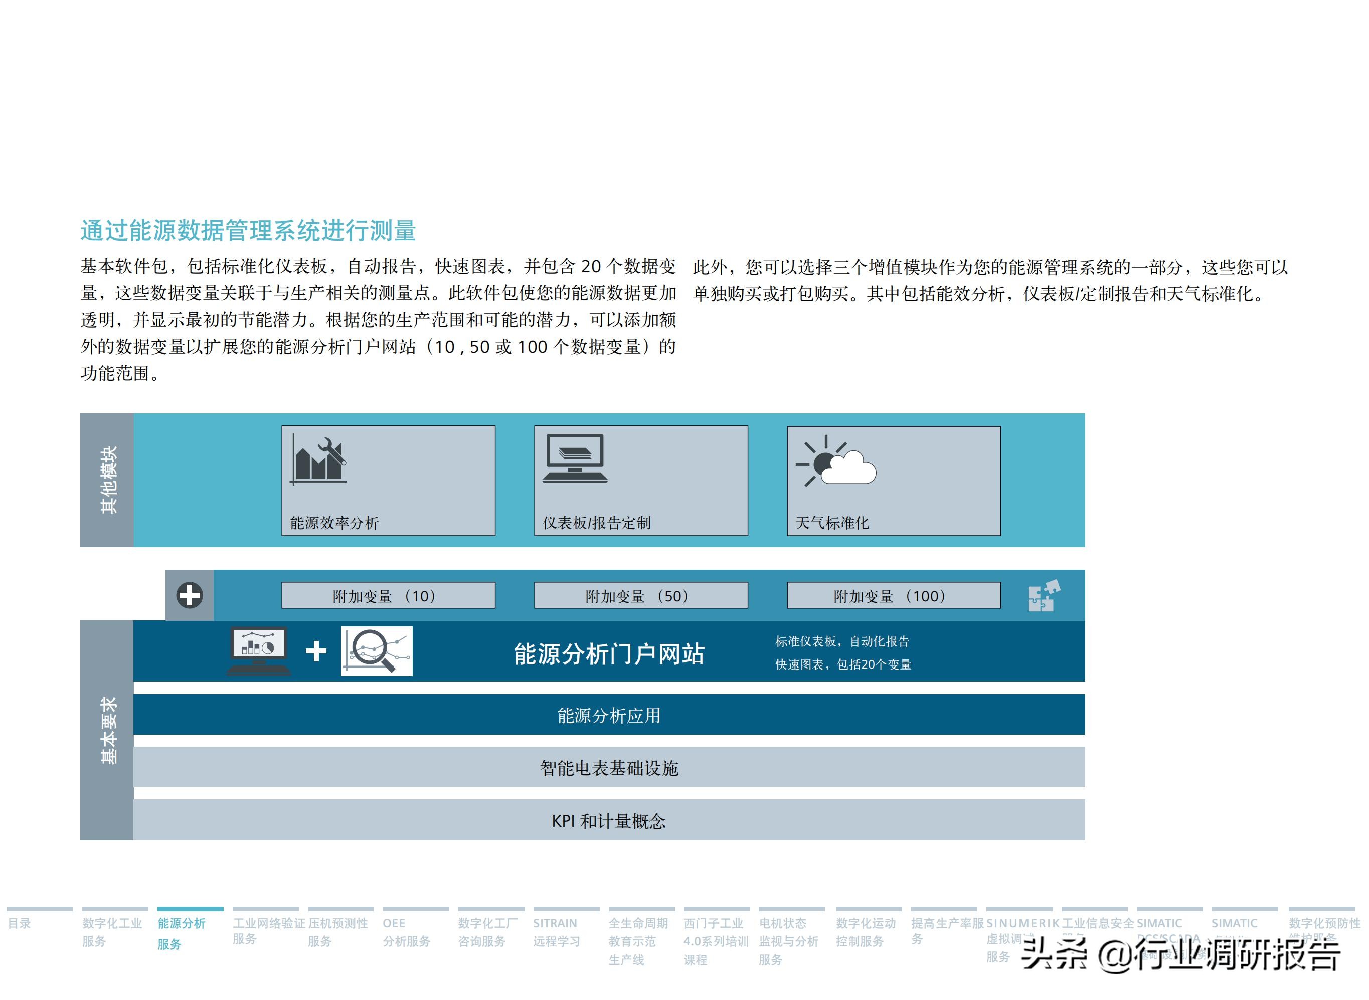Viewport: 1369px width, 1000px height.
Task: Click the magnifying-glass trend analysis icon
Action: pyautogui.click(x=378, y=652)
